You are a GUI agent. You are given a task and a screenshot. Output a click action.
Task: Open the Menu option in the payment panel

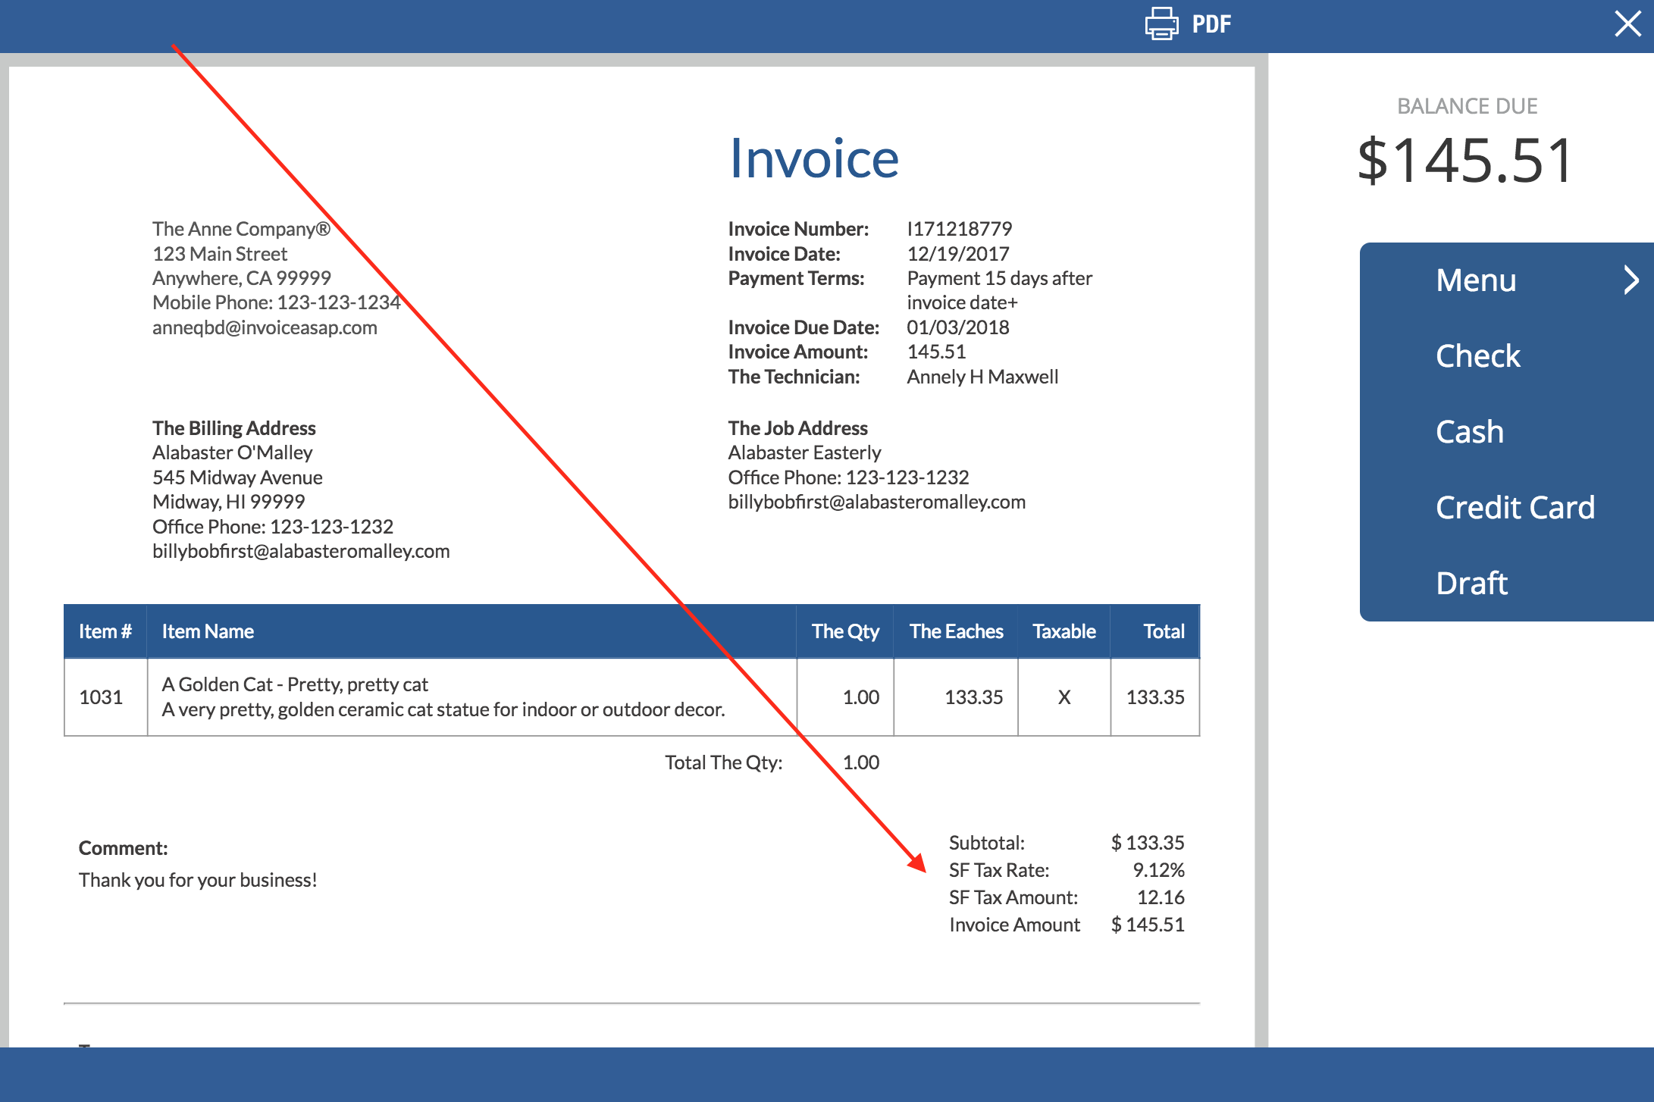click(1475, 280)
